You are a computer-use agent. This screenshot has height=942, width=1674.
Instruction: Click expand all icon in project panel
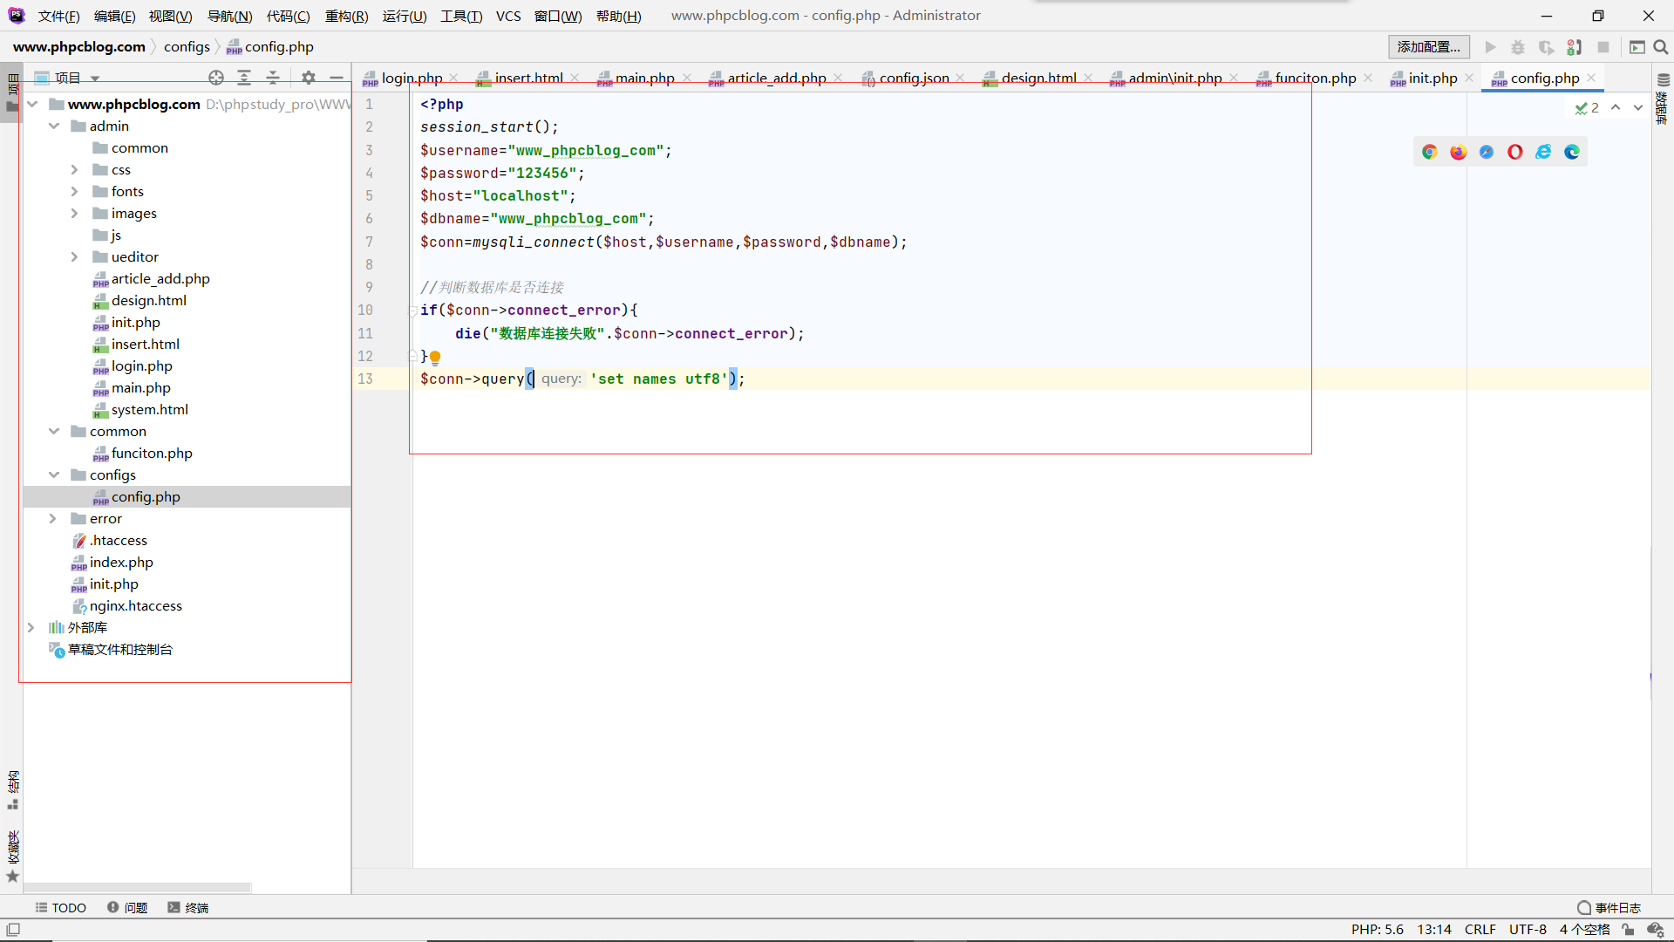pyautogui.click(x=244, y=78)
